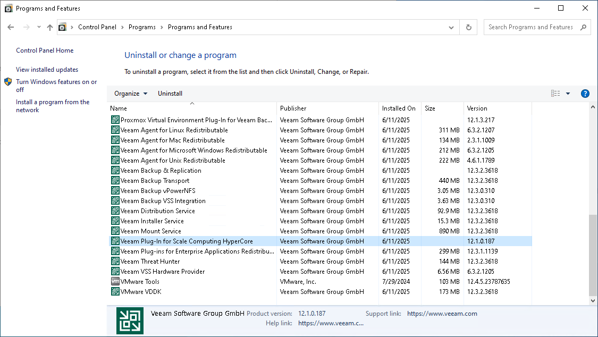Image resolution: width=598 pixels, height=337 pixels.
Task: Open the Organize dropdown menu
Action: 131,94
